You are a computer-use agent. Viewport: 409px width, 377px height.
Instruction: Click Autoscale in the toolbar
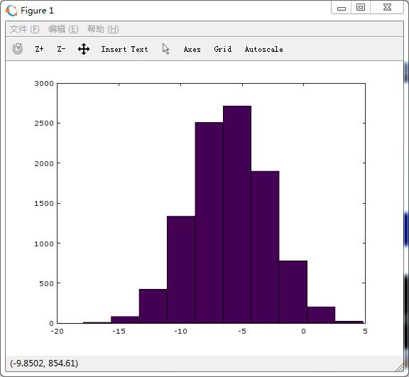point(264,49)
